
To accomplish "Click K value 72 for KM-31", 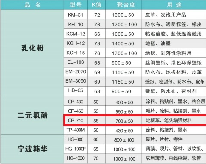I will (x=97, y=15).
